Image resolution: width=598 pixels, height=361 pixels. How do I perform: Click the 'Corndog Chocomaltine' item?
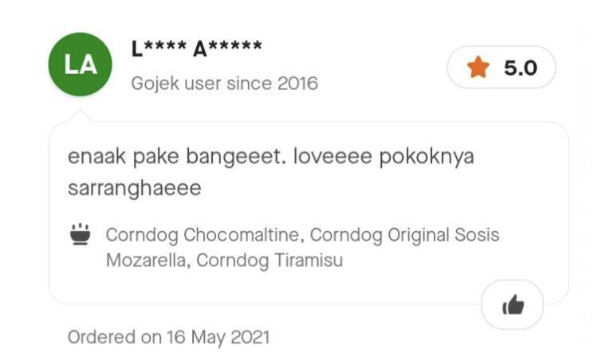[x=203, y=235]
